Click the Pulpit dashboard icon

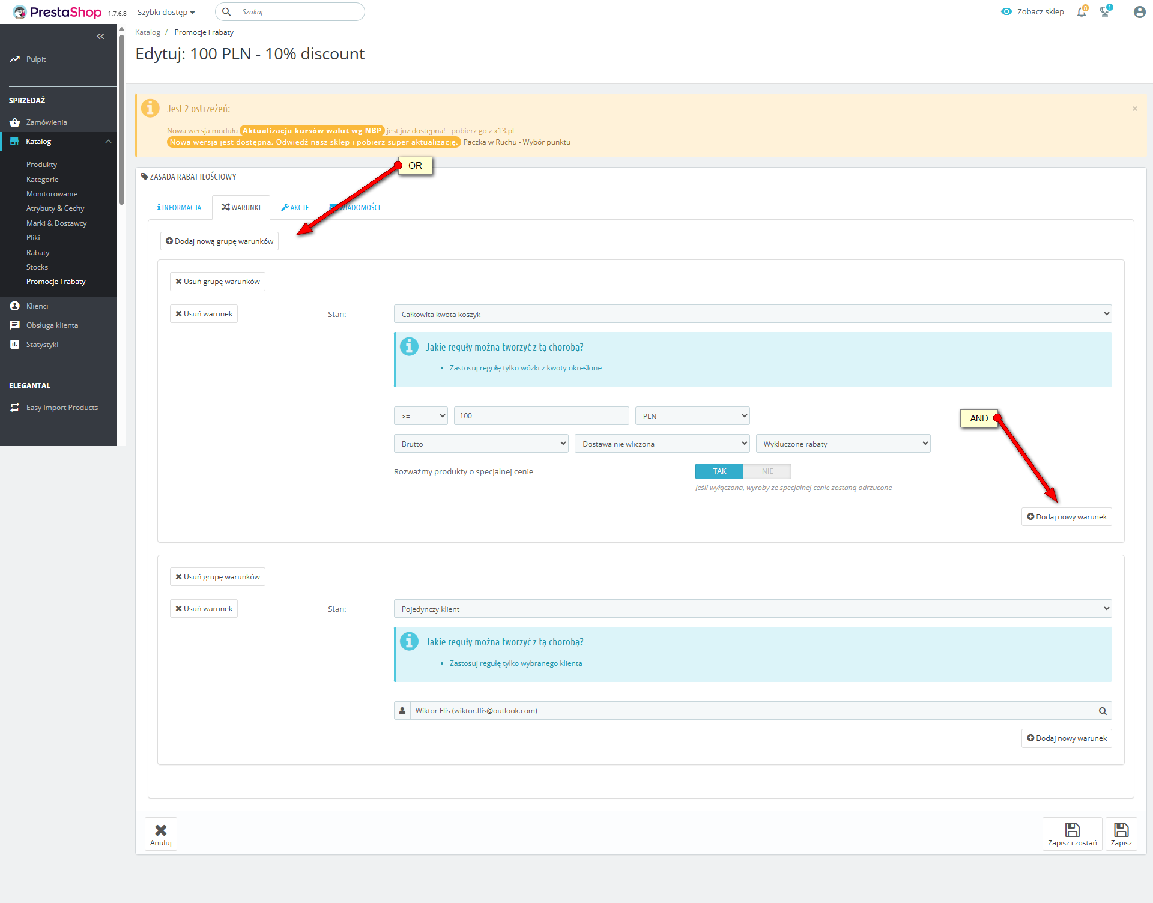(15, 59)
